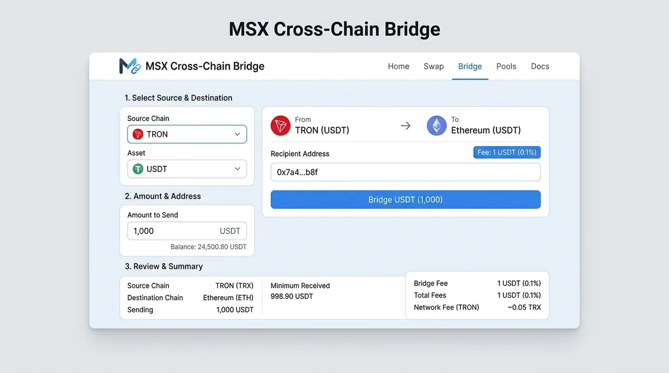Image resolution: width=669 pixels, height=373 pixels.
Task: Click the Destination Chain label in summary
Action: coord(155,298)
